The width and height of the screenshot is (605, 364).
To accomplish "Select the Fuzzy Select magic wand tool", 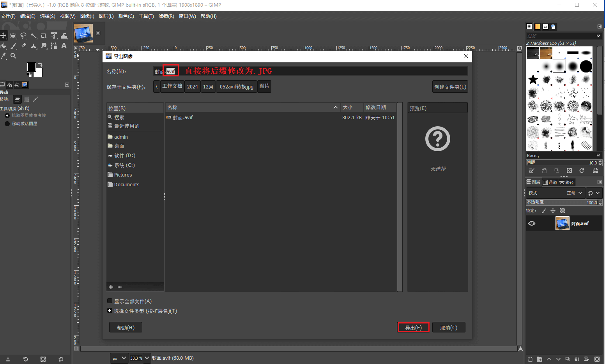I will [34, 36].
